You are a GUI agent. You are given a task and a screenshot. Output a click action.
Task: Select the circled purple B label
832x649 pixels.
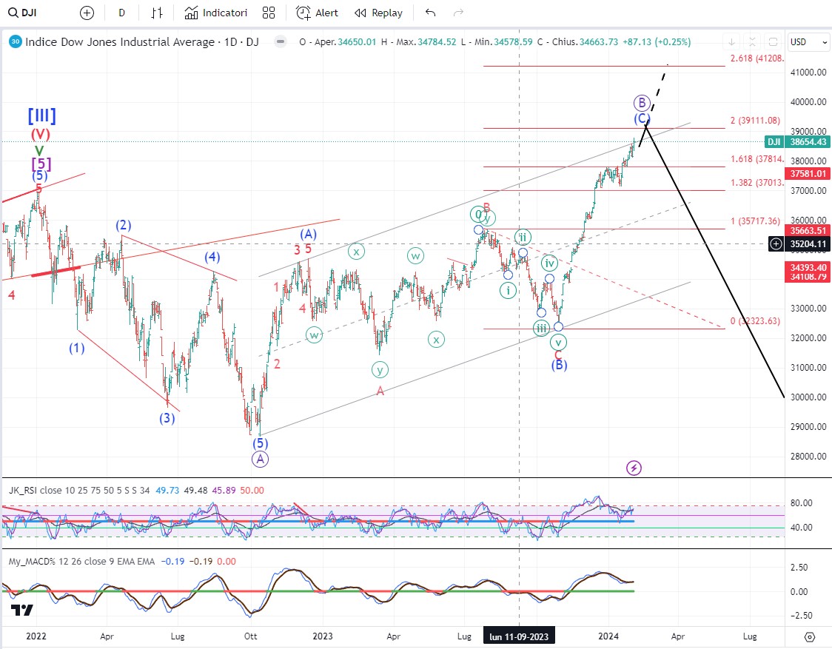[642, 102]
